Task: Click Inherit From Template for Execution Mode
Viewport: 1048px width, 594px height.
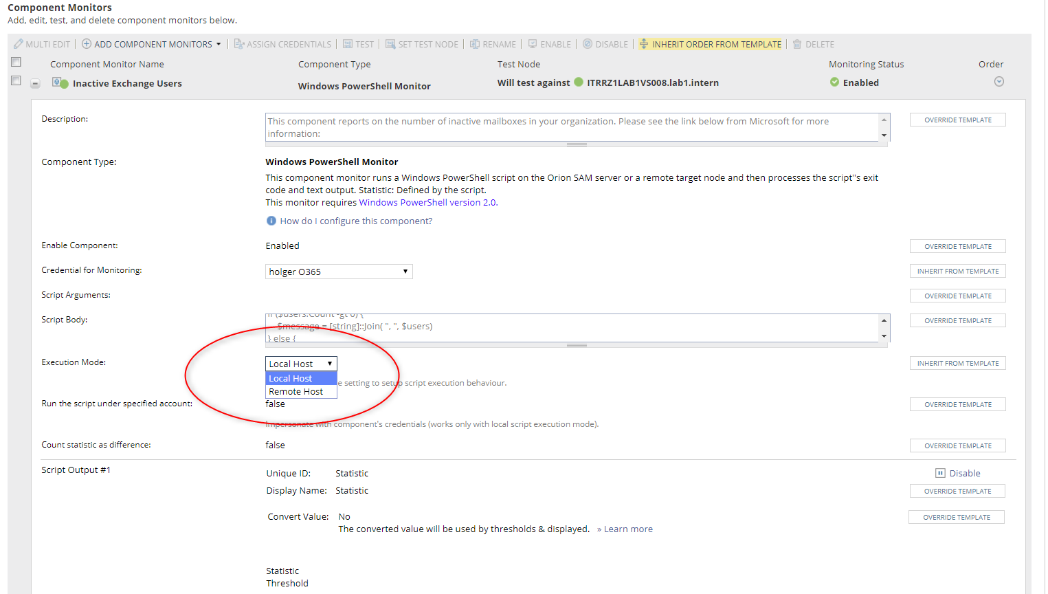Action: click(x=957, y=363)
